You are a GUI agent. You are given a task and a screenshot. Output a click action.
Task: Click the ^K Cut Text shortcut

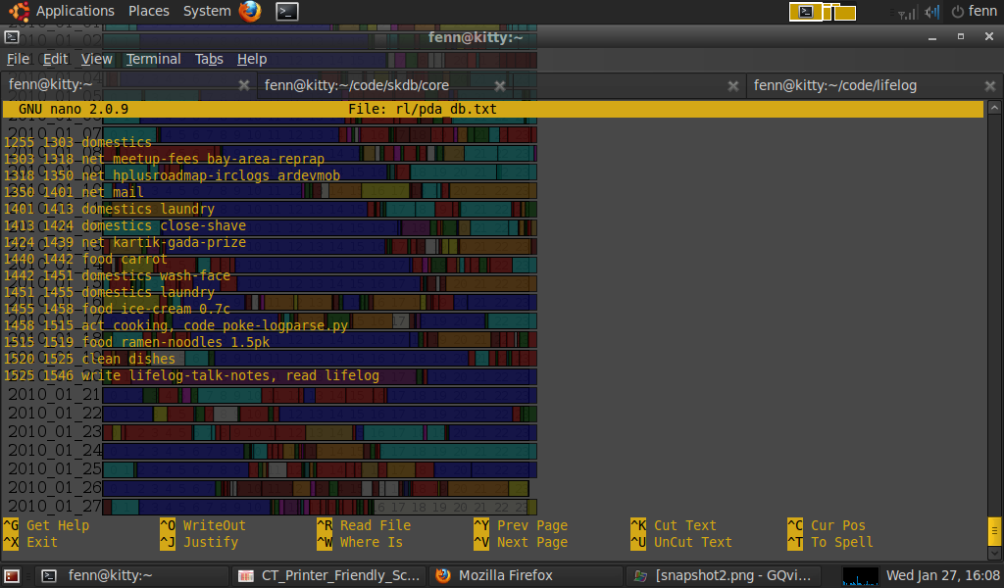(674, 525)
